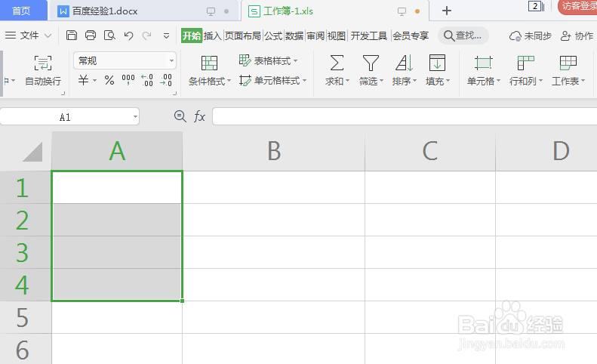Switch to the 公式 tab
This screenshot has height=364, width=597.
click(273, 35)
